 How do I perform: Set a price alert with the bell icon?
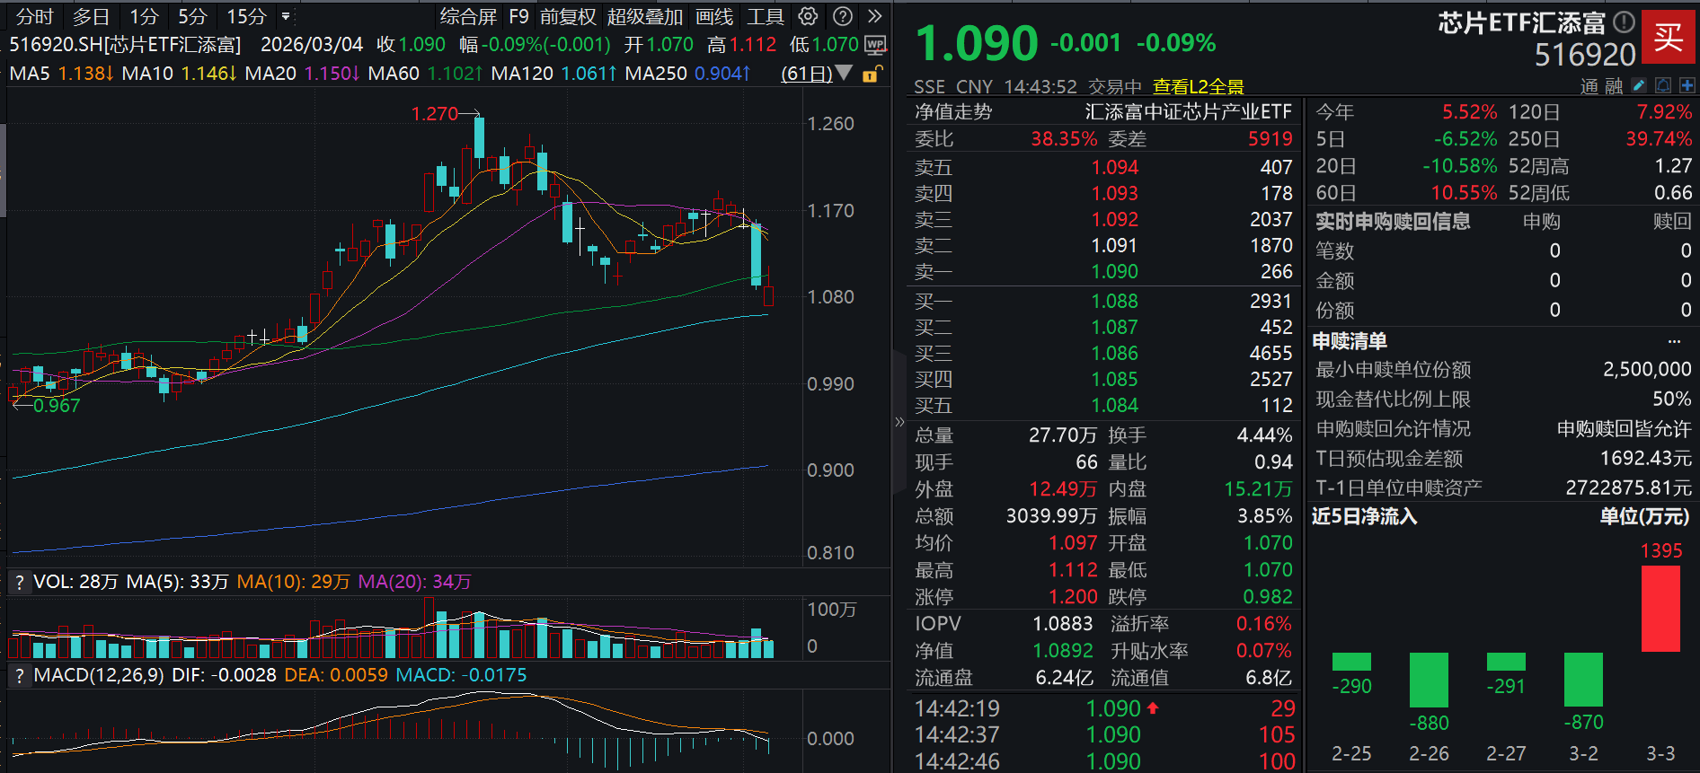click(1663, 85)
